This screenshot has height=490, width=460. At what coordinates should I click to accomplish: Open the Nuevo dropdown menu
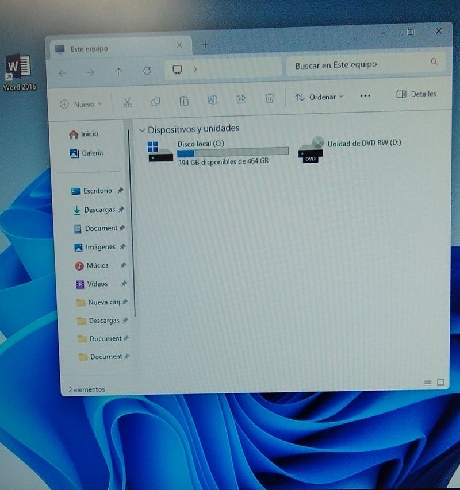(x=81, y=104)
